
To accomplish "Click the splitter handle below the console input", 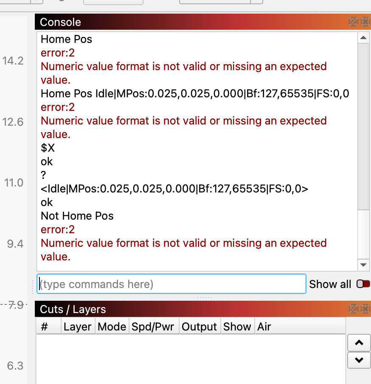I will 205,297.
